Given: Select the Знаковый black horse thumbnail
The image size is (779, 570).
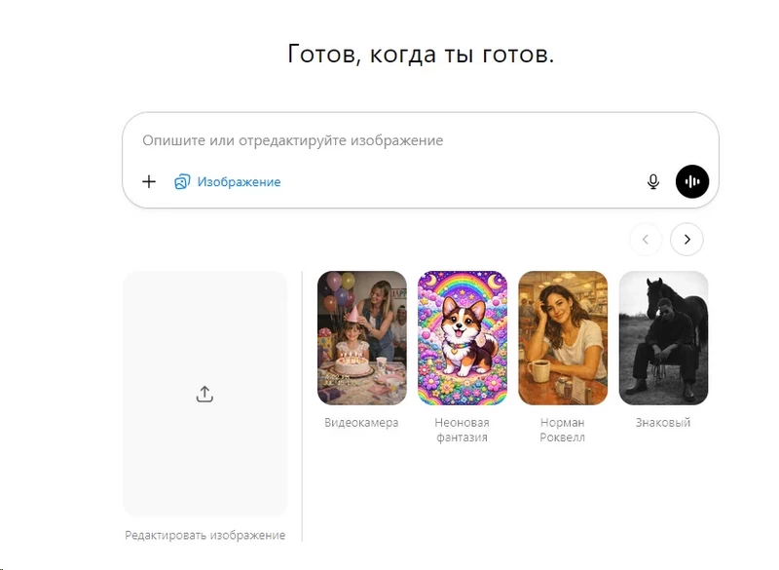Looking at the screenshot, I should (x=663, y=338).
